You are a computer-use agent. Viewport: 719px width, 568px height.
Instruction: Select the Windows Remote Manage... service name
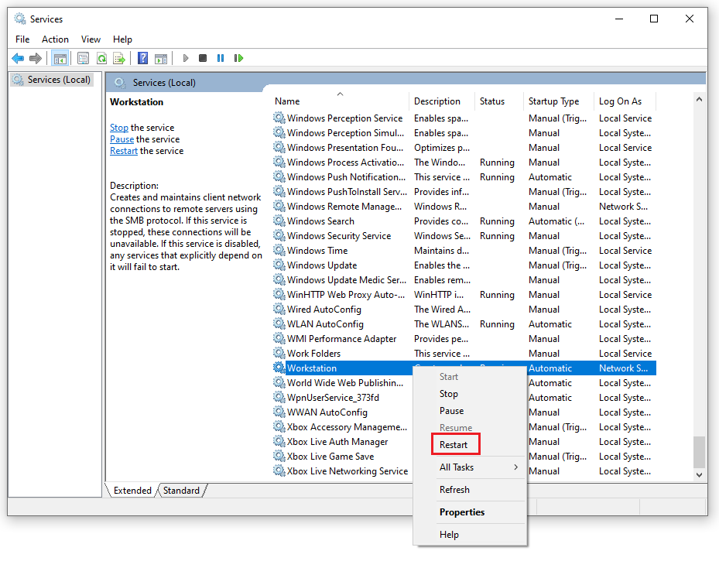344,207
